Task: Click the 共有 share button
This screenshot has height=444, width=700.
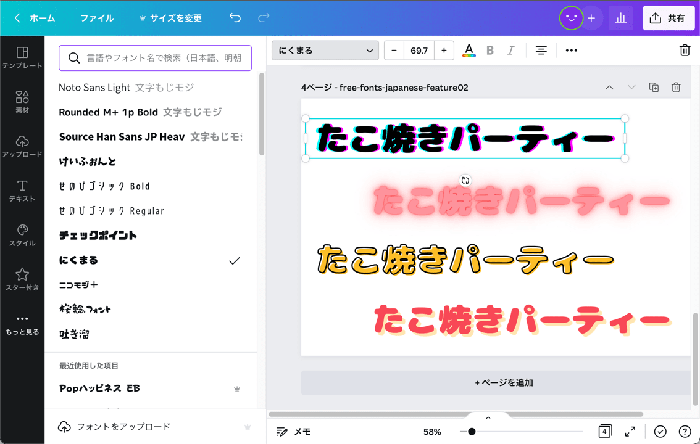Action: (669, 18)
